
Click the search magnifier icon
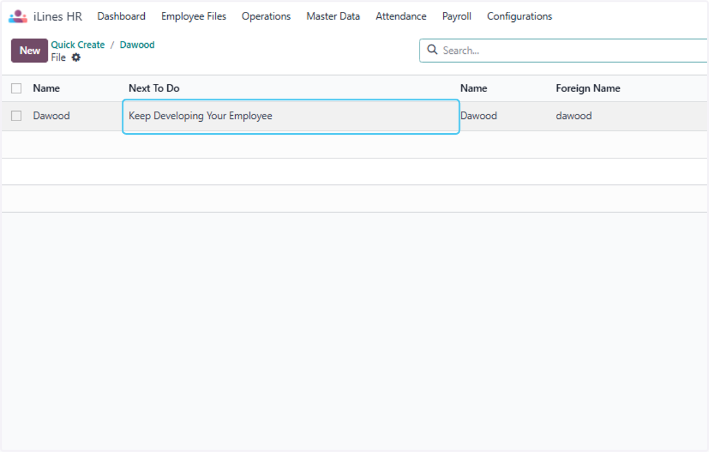tap(432, 50)
